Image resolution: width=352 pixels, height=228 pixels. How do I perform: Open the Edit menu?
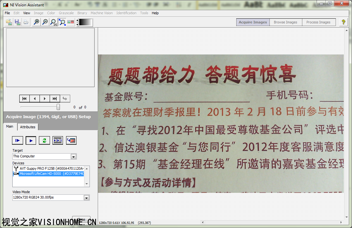17,13
